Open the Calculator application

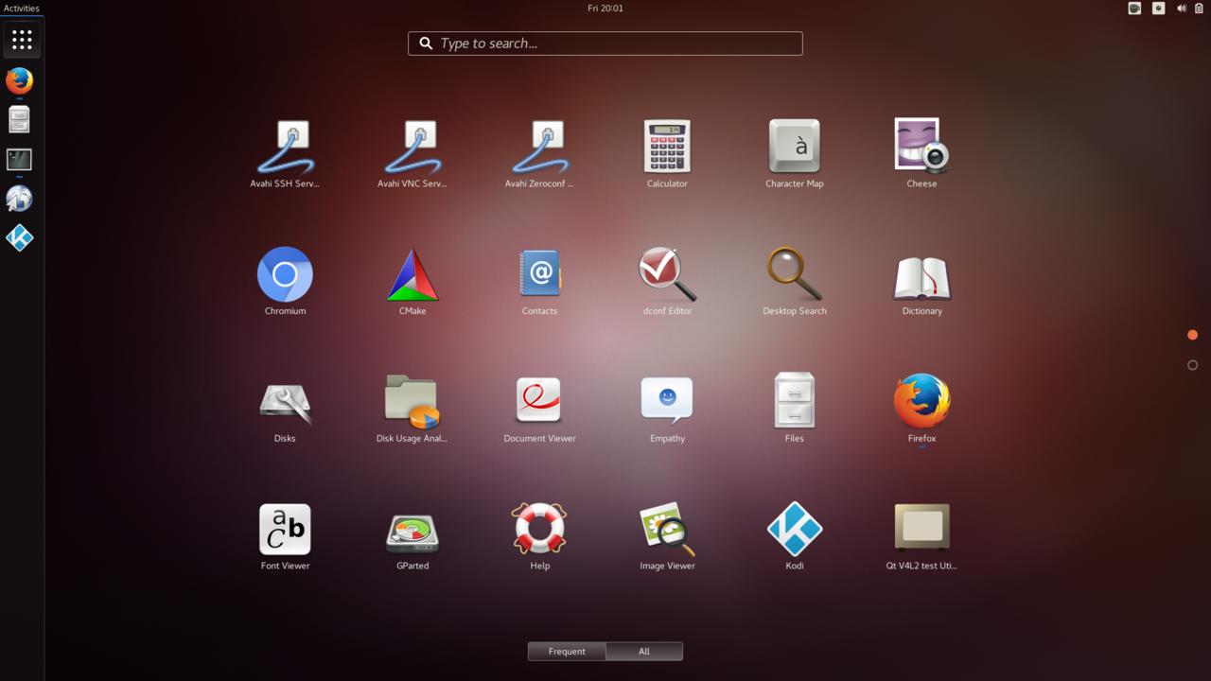point(667,153)
